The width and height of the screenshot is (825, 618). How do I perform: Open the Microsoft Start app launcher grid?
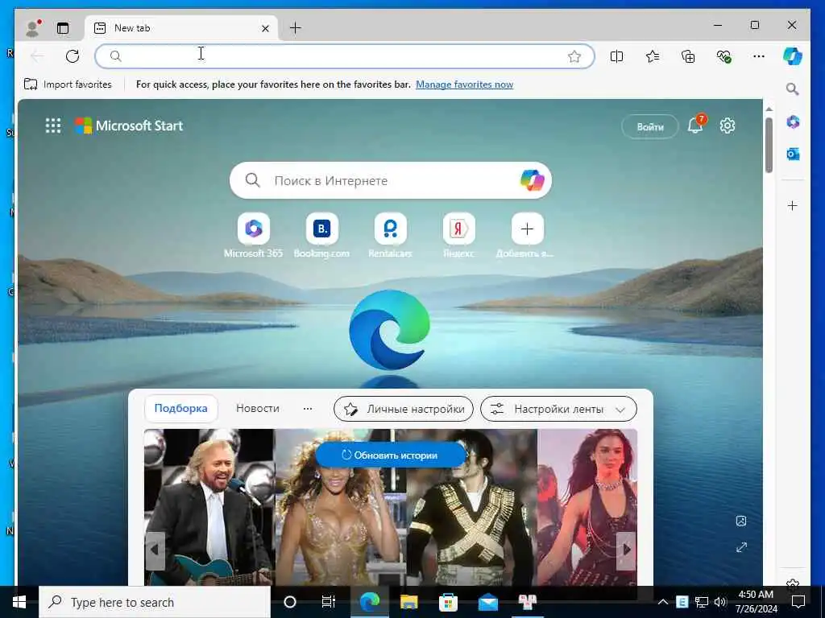(53, 126)
